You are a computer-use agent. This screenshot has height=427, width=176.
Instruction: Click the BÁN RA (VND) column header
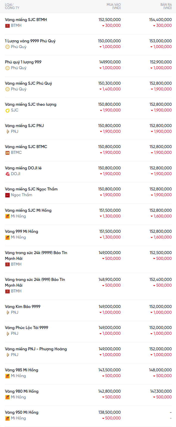click(166, 6)
